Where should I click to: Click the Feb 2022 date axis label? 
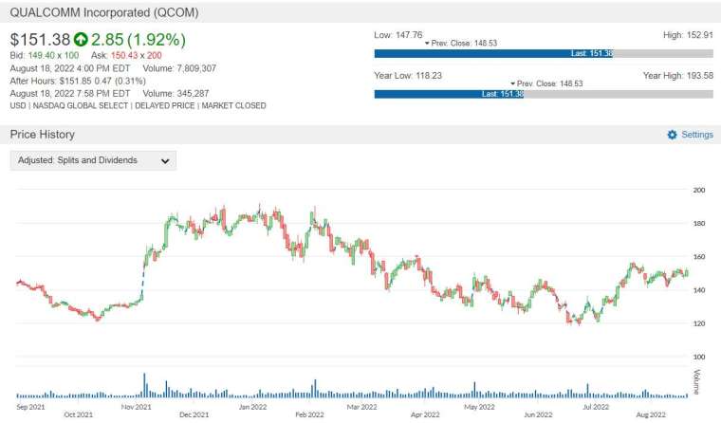pos(309,414)
